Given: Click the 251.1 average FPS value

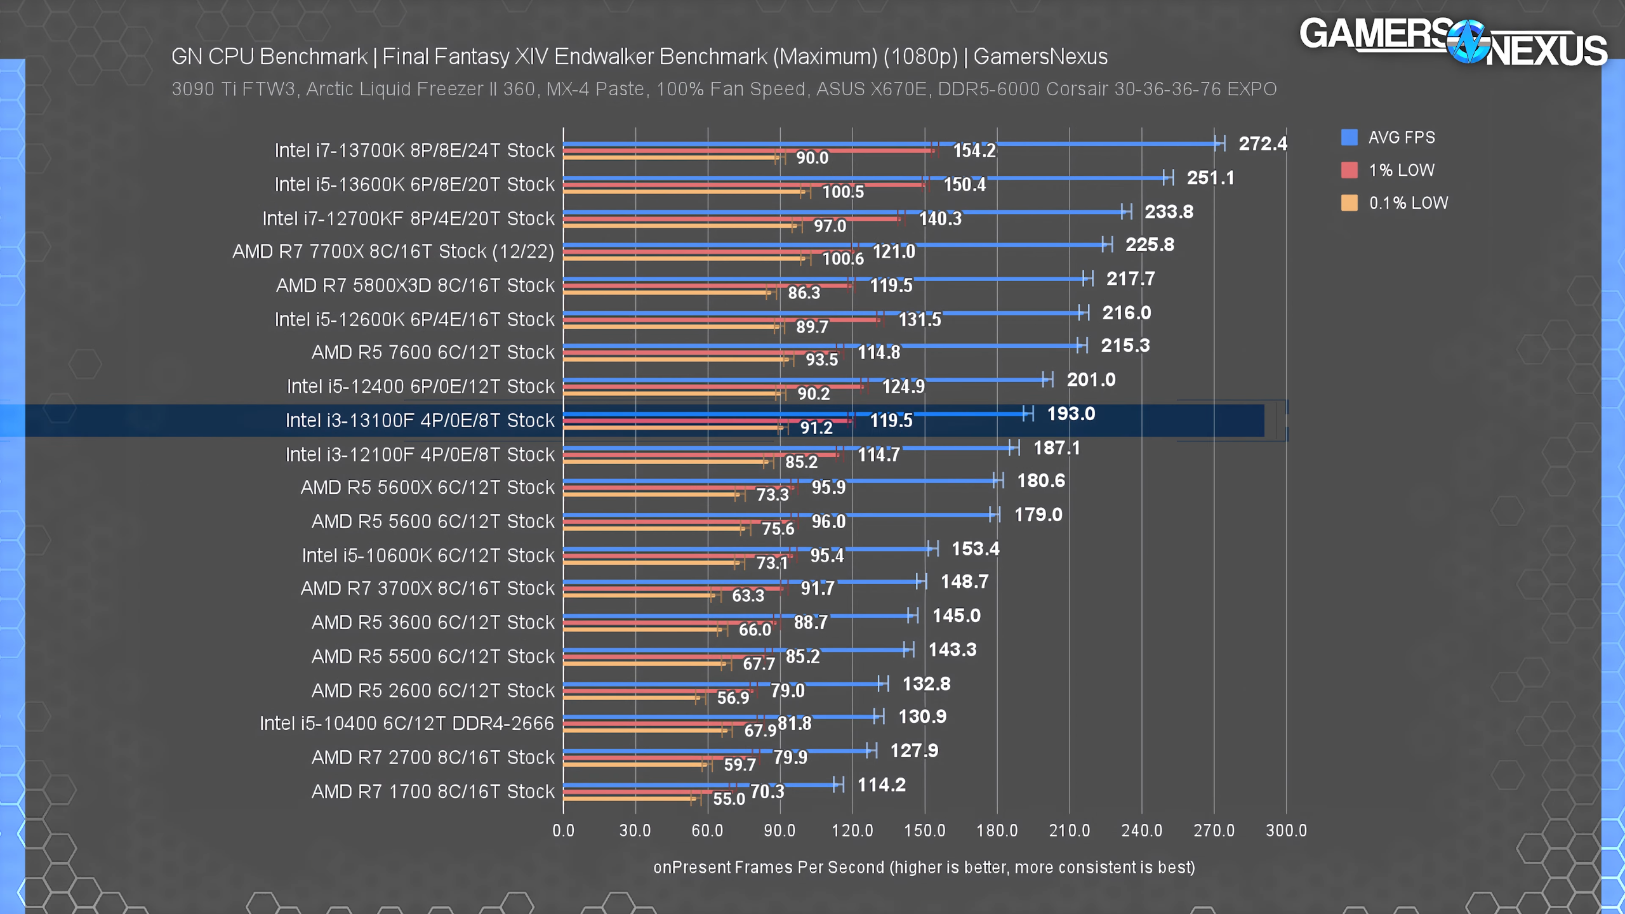Looking at the screenshot, I should pyautogui.click(x=1210, y=178).
